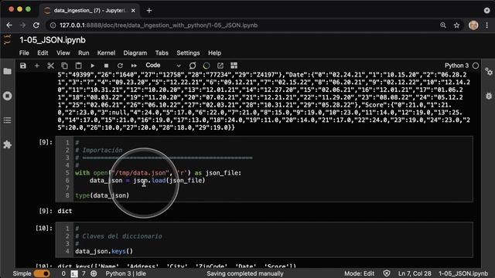Click the Jupyter logo beside the title
Image resolution: width=495 pixels, height=278 pixels.
[7, 40]
